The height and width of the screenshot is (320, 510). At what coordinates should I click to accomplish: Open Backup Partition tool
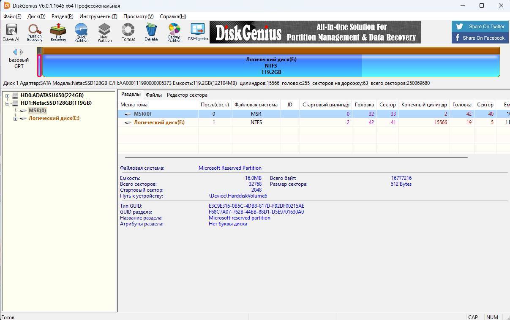[x=174, y=32]
